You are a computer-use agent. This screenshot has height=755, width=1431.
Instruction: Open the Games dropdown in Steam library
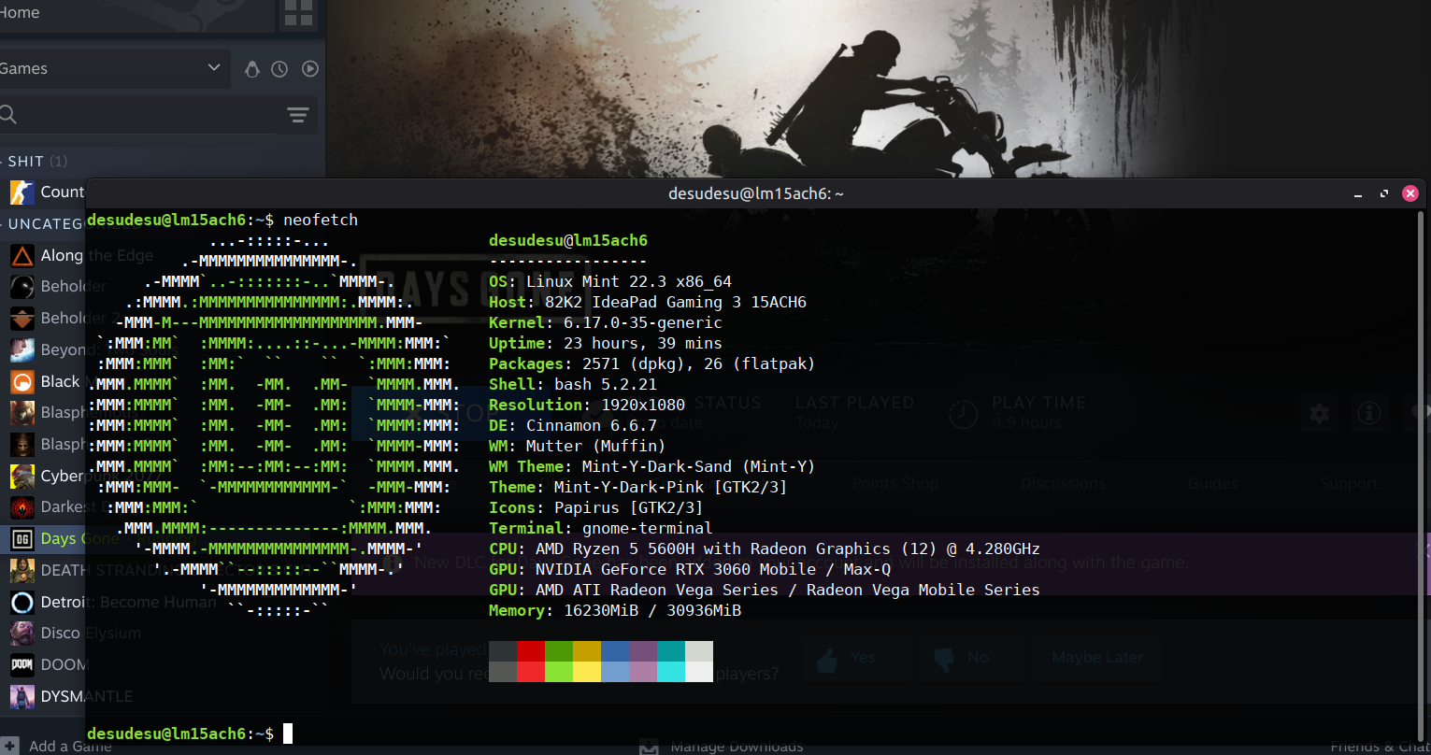coord(114,68)
